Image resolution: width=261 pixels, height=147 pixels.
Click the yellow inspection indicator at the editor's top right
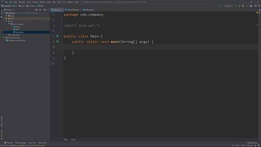[x=257, y=13]
